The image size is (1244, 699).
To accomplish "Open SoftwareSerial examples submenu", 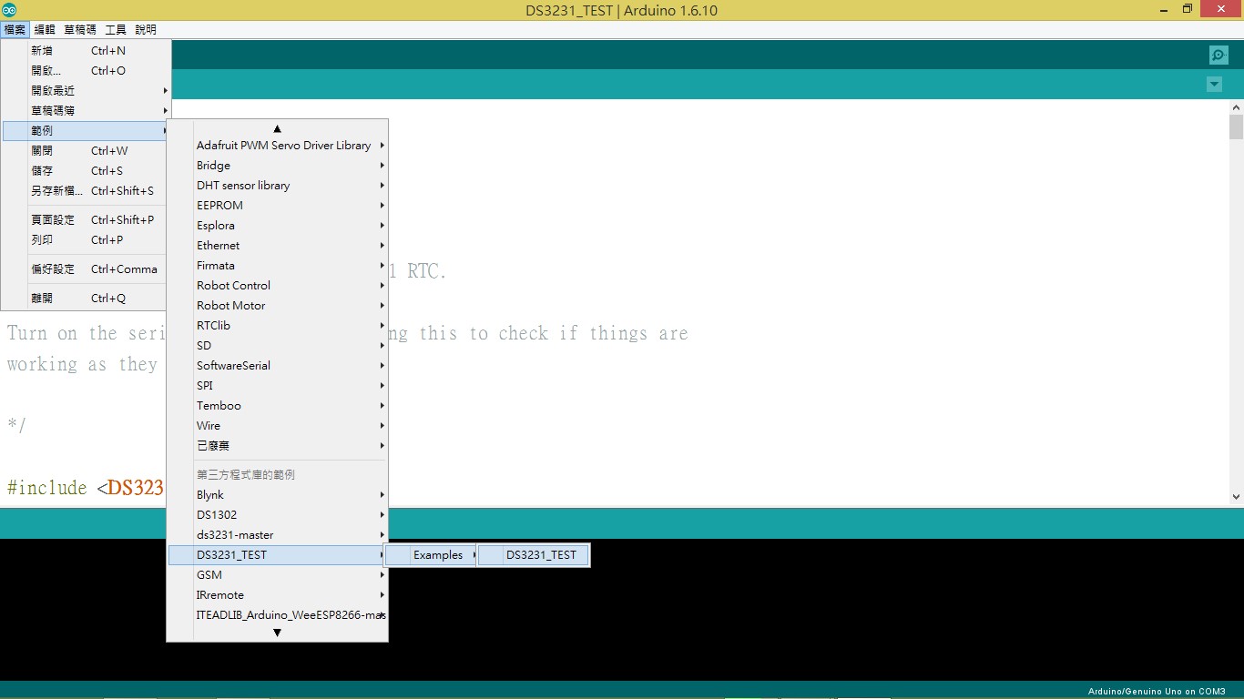I will pyautogui.click(x=278, y=366).
